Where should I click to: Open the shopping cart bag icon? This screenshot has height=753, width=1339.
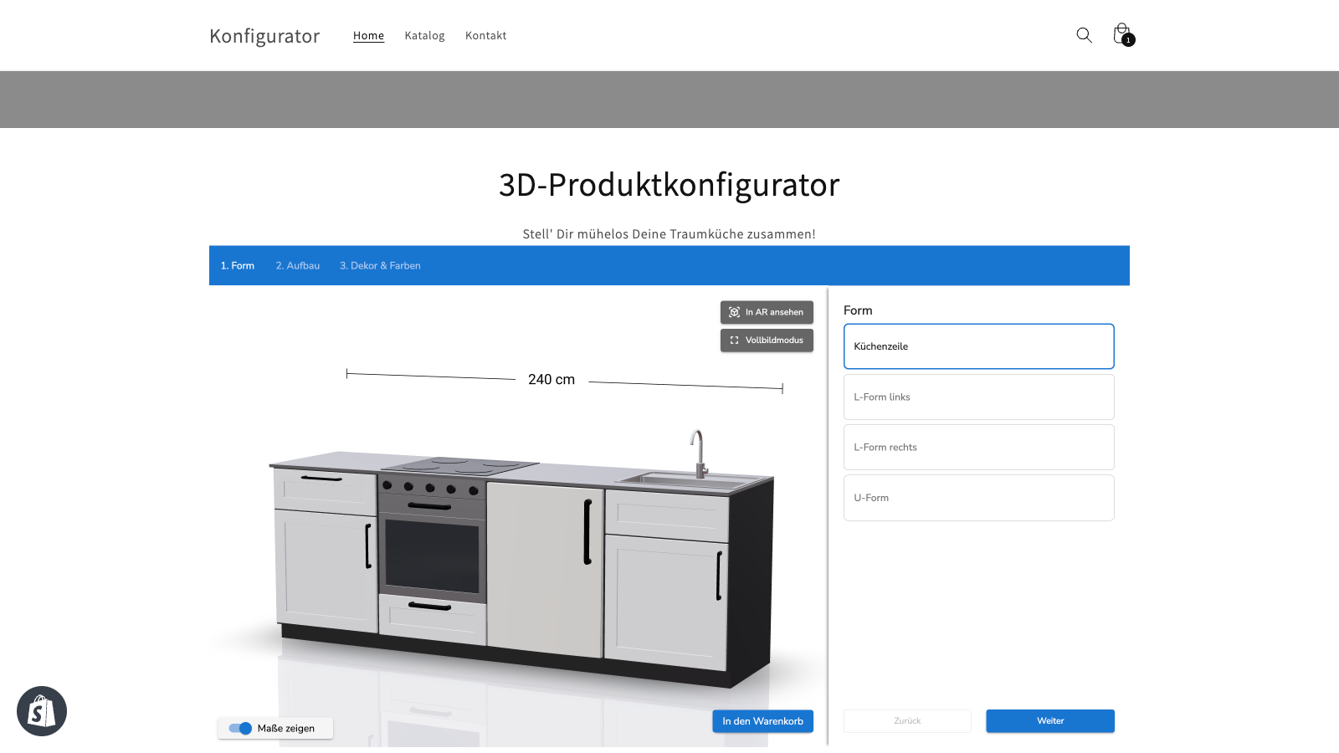pyautogui.click(x=1122, y=34)
